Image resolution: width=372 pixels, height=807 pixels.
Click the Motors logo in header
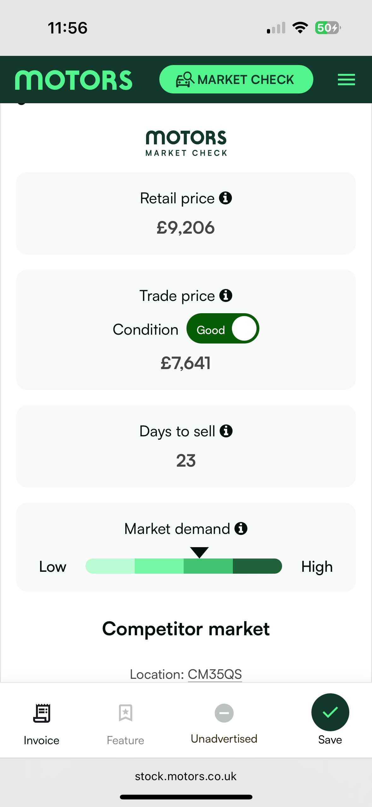pos(74,80)
